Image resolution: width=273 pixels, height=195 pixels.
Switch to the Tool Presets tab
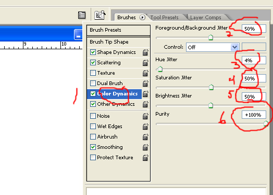[x=164, y=17]
